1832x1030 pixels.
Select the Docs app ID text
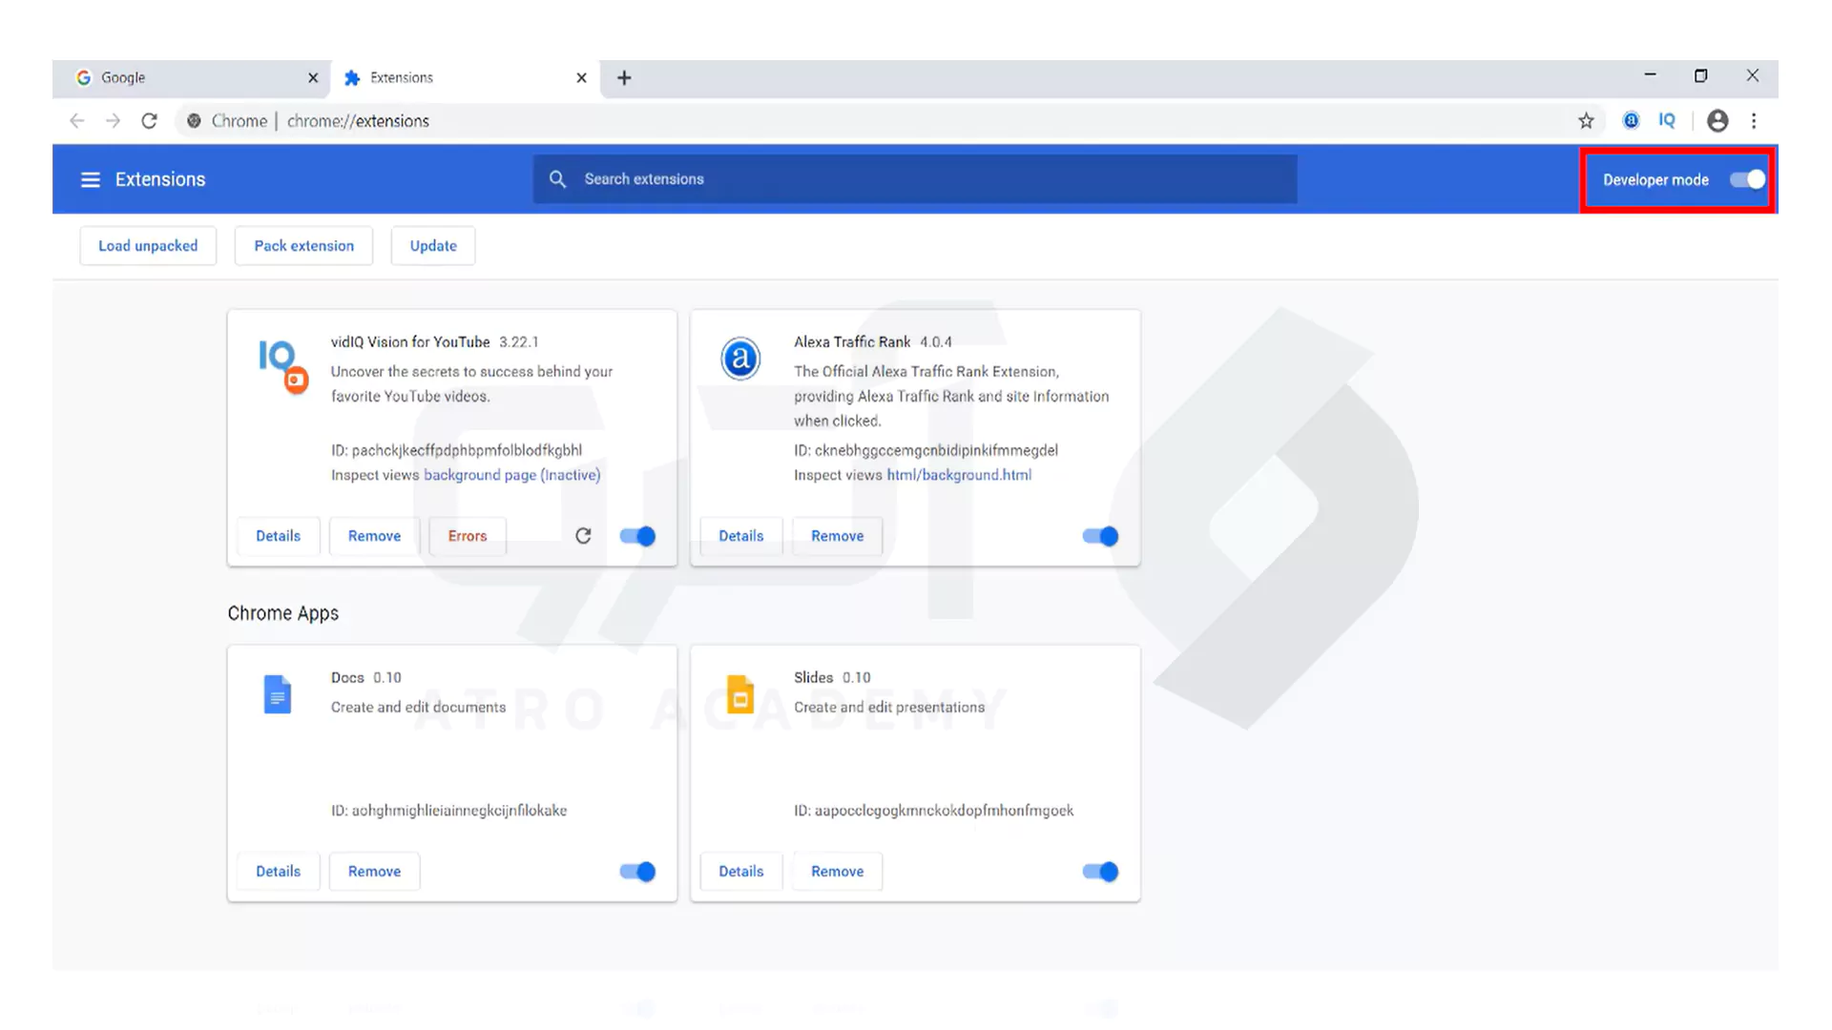click(x=448, y=811)
